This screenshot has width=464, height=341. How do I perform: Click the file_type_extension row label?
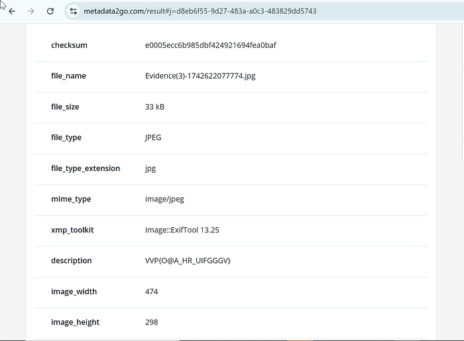[86, 168]
